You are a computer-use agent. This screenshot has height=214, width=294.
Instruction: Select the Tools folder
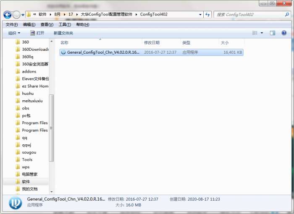pos(27,159)
